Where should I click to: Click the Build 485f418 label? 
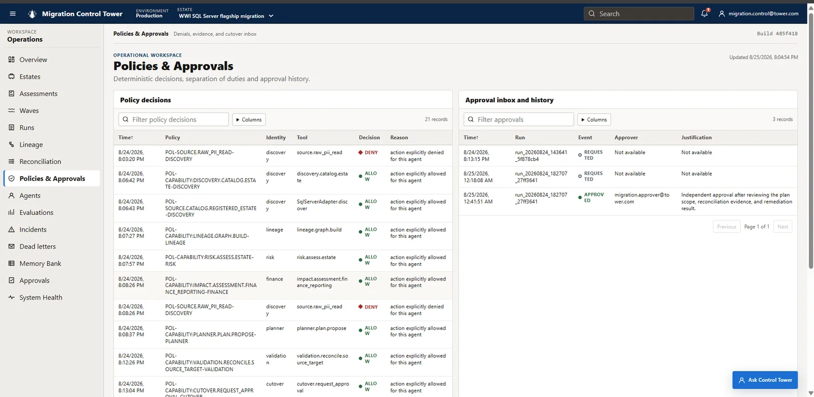777,34
